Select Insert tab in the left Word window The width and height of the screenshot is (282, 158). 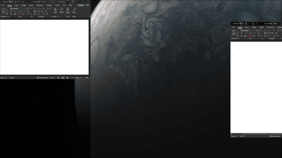tap(17, 5)
